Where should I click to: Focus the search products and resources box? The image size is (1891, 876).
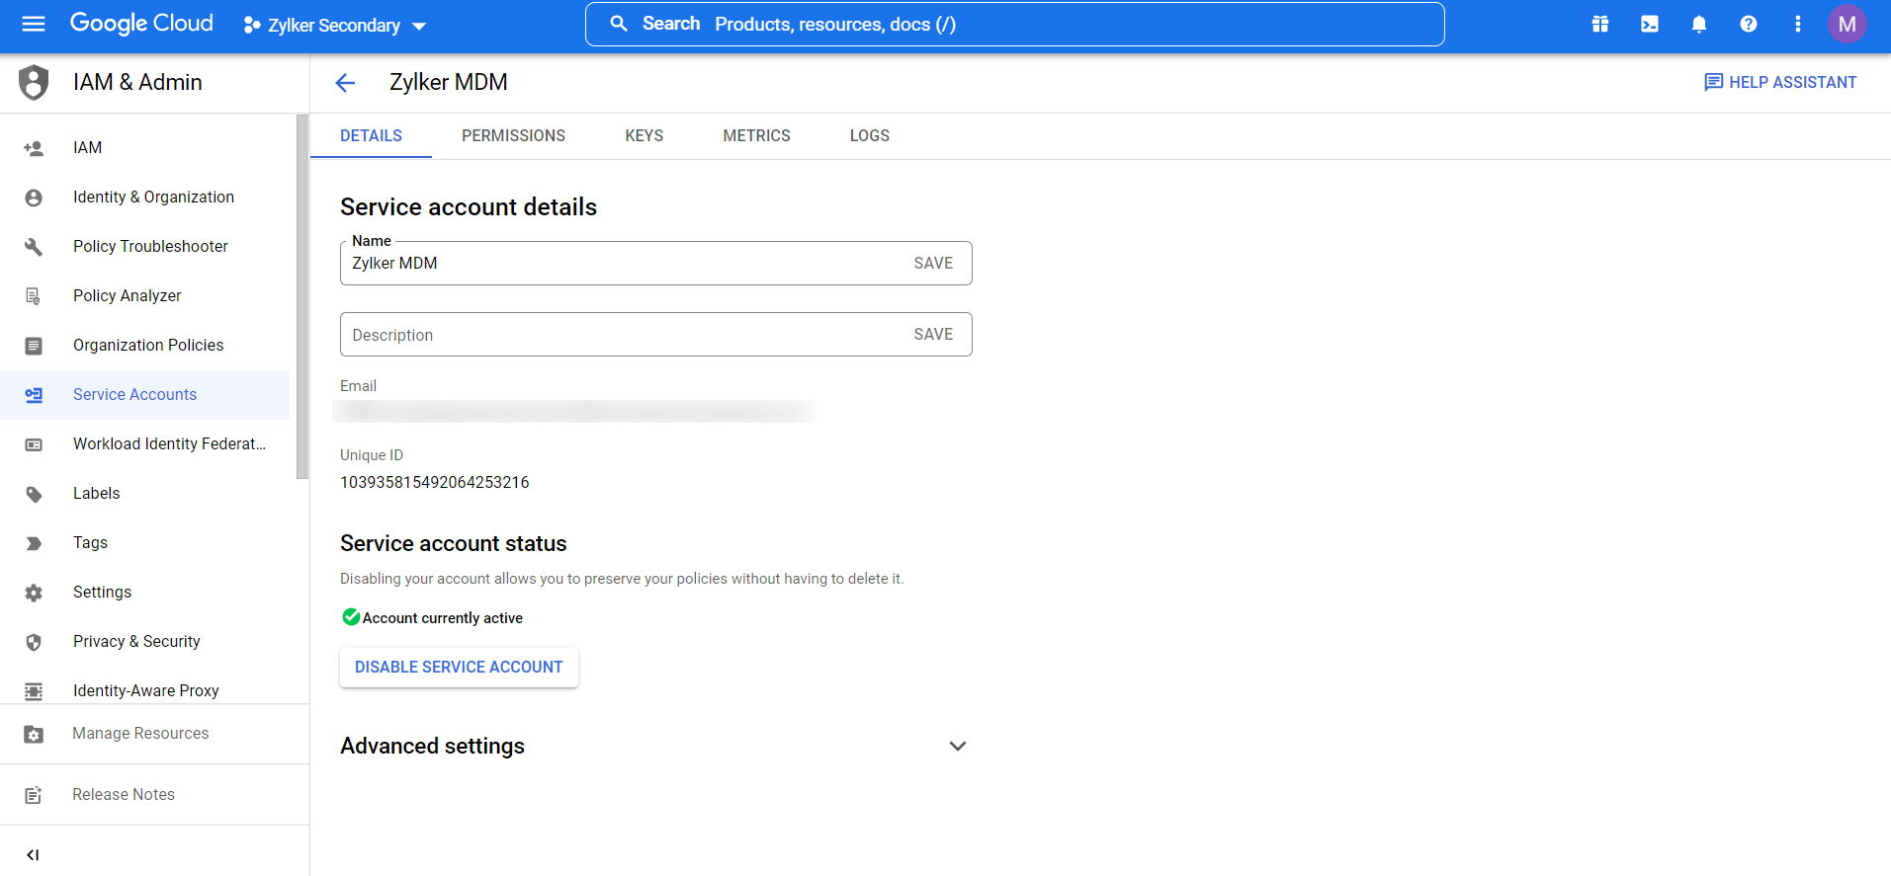[x=1015, y=24]
